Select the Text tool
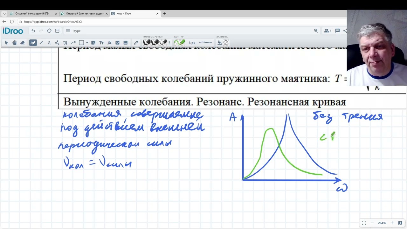Viewport: 407px width, 229px height. click(101, 43)
